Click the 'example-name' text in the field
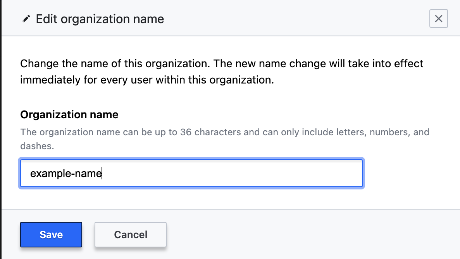Viewport: 460px width, 259px height. pyautogui.click(x=65, y=174)
